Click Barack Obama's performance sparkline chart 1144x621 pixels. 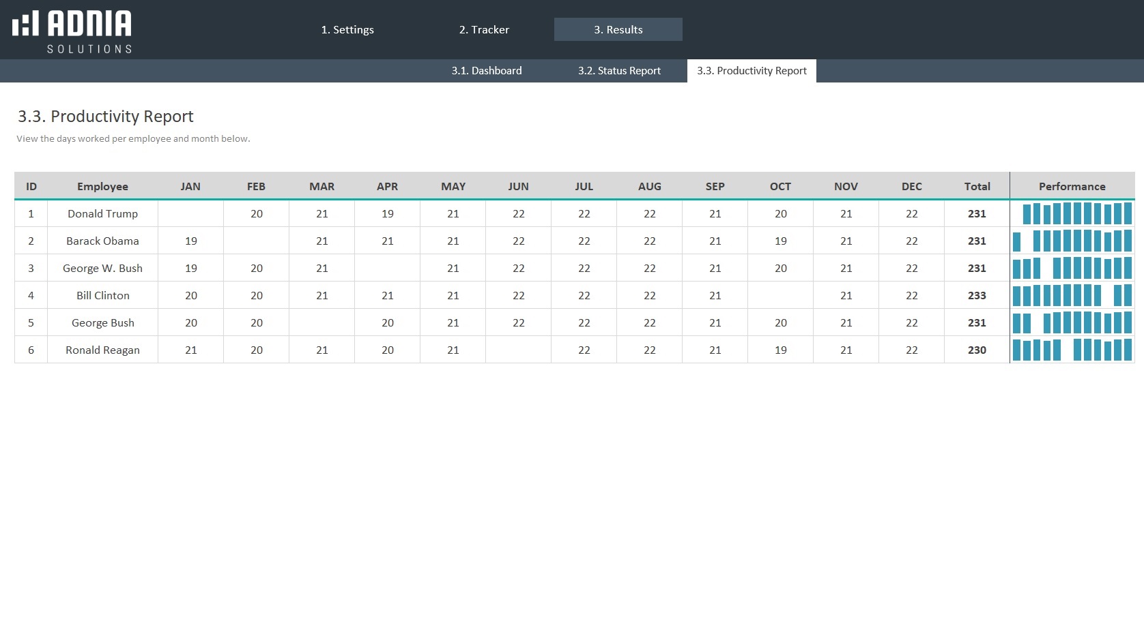click(1072, 241)
